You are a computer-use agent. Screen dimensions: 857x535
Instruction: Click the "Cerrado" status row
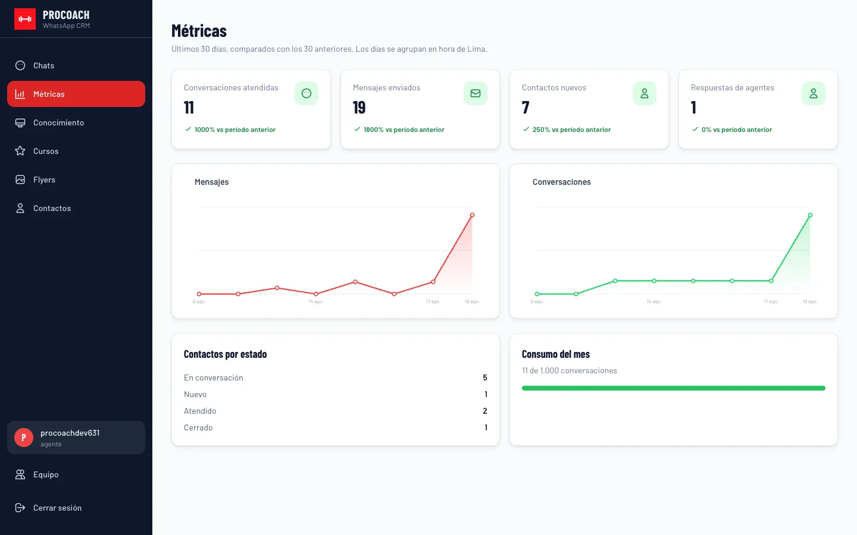(x=336, y=427)
